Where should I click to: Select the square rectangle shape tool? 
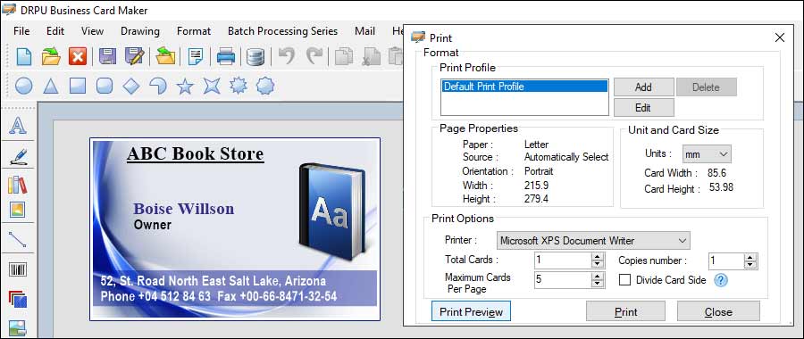78,86
